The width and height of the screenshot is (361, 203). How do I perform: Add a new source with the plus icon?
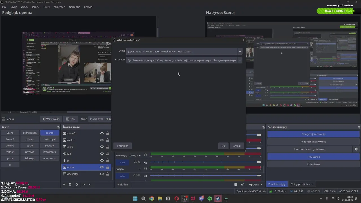click(x=64, y=184)
